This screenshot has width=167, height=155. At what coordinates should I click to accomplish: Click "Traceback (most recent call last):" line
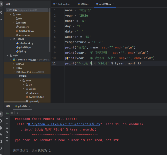click(x=45, y=119)
